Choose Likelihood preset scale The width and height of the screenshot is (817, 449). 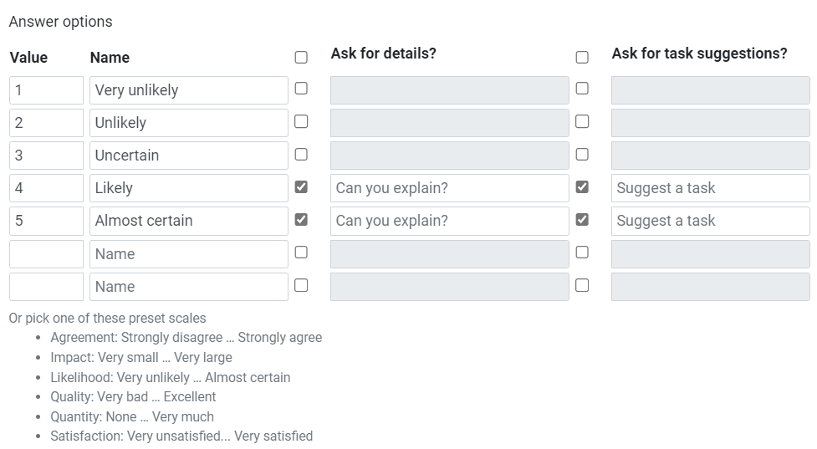tap(170, 377)
